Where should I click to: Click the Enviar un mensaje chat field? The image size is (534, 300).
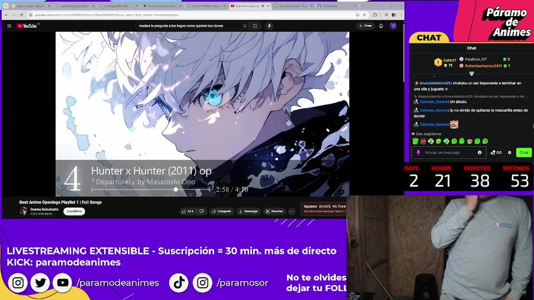pyautogui.click(x=450, y=152)
